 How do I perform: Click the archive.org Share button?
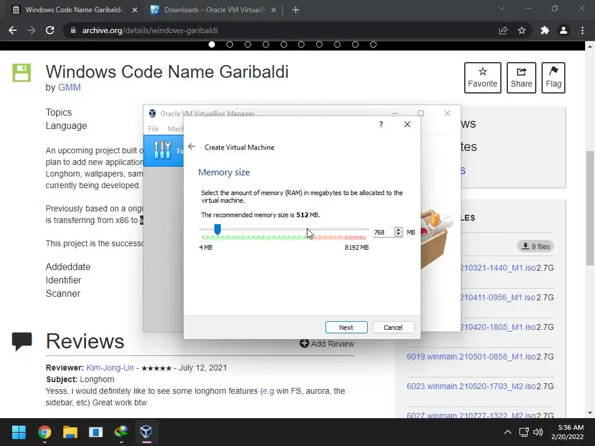521,78
